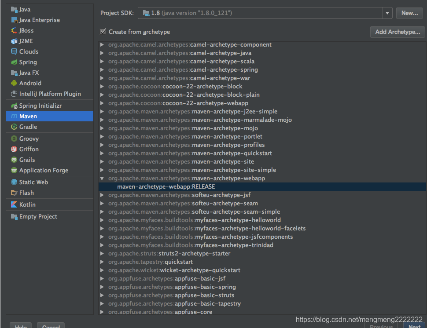This screenshot has height=328, width=427.
Task: Click the JBoss icon
Action: (14, 30)
